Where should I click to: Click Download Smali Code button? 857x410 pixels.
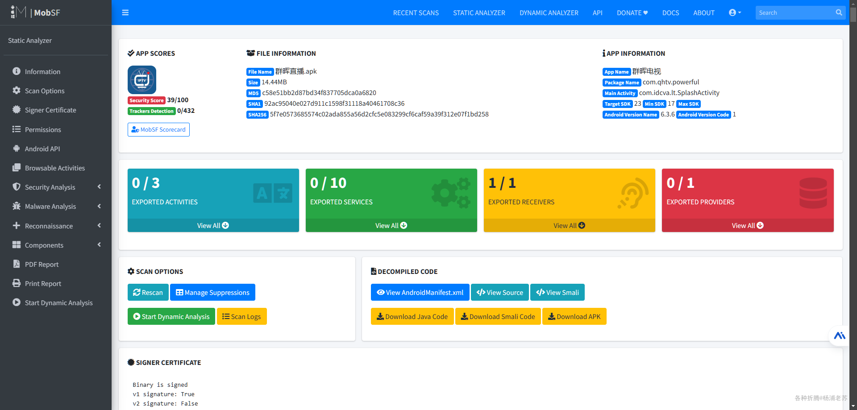point(498,316)
